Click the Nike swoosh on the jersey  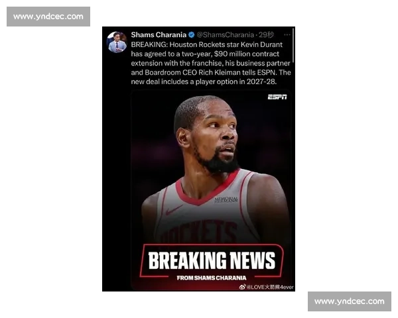174,211
